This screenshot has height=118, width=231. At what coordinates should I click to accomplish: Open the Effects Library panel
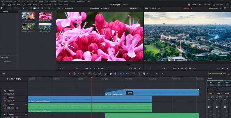click(30, 5)
